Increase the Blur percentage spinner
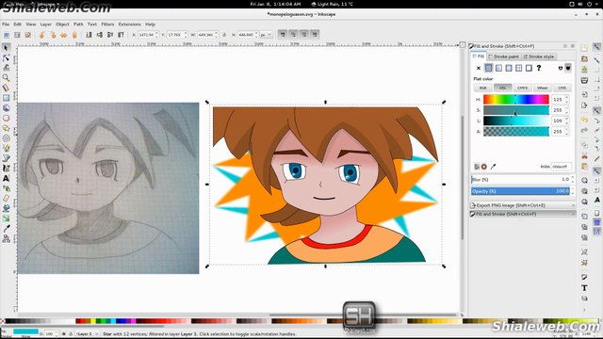This screenshot has height=339, width=603. click(x=572, y=178)
